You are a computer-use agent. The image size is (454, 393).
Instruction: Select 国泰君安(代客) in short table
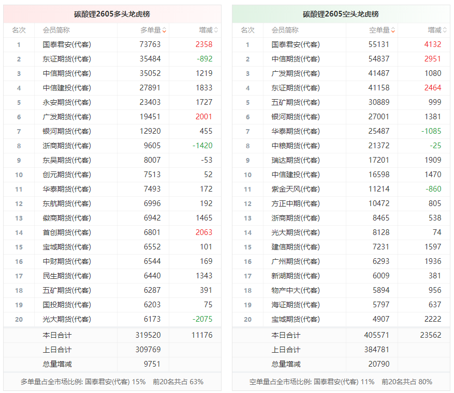[295, 44]
